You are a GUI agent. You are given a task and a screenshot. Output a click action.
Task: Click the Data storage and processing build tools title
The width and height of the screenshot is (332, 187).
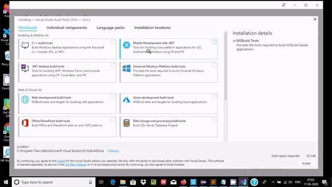click(159, 121)
